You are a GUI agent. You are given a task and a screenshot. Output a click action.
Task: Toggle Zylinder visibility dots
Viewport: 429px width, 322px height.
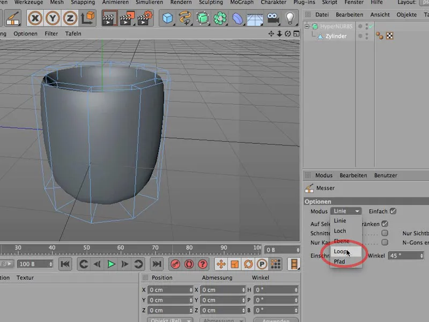[367, 36]
